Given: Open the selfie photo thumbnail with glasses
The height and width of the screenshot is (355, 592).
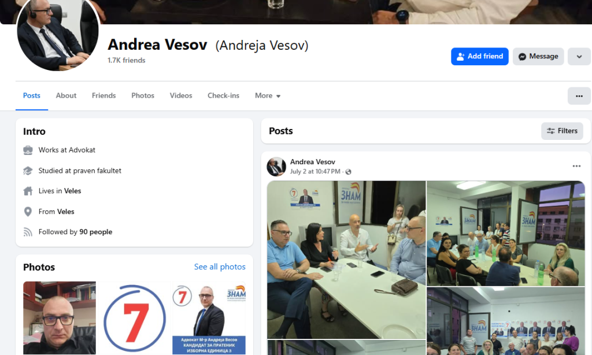Looking at the screenshot, I should pos(60,318).
